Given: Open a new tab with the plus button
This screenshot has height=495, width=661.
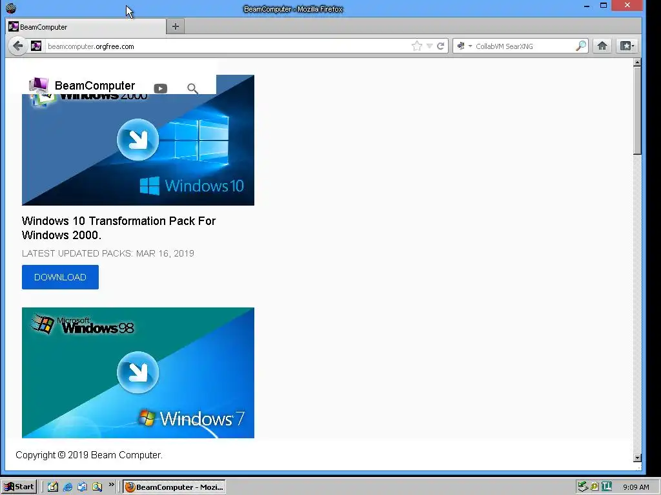Looking at the screenshot, I should click(176, 26).
